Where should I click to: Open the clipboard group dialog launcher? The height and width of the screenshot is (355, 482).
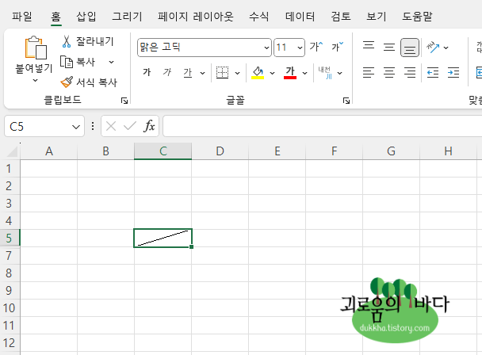point(124,101)
